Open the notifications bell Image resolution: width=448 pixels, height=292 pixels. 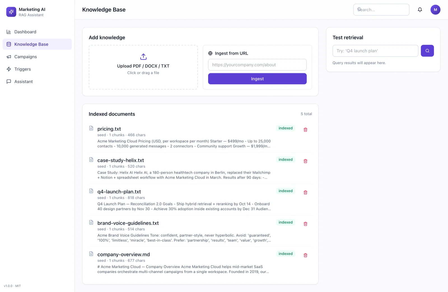pyautogui.click(x=420, y=10)
